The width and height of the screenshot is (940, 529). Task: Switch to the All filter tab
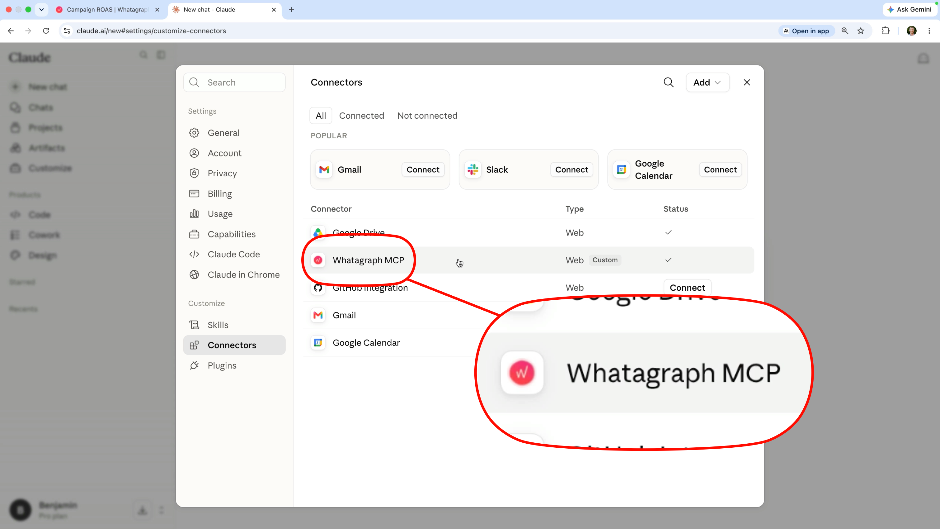coord(321,116)
